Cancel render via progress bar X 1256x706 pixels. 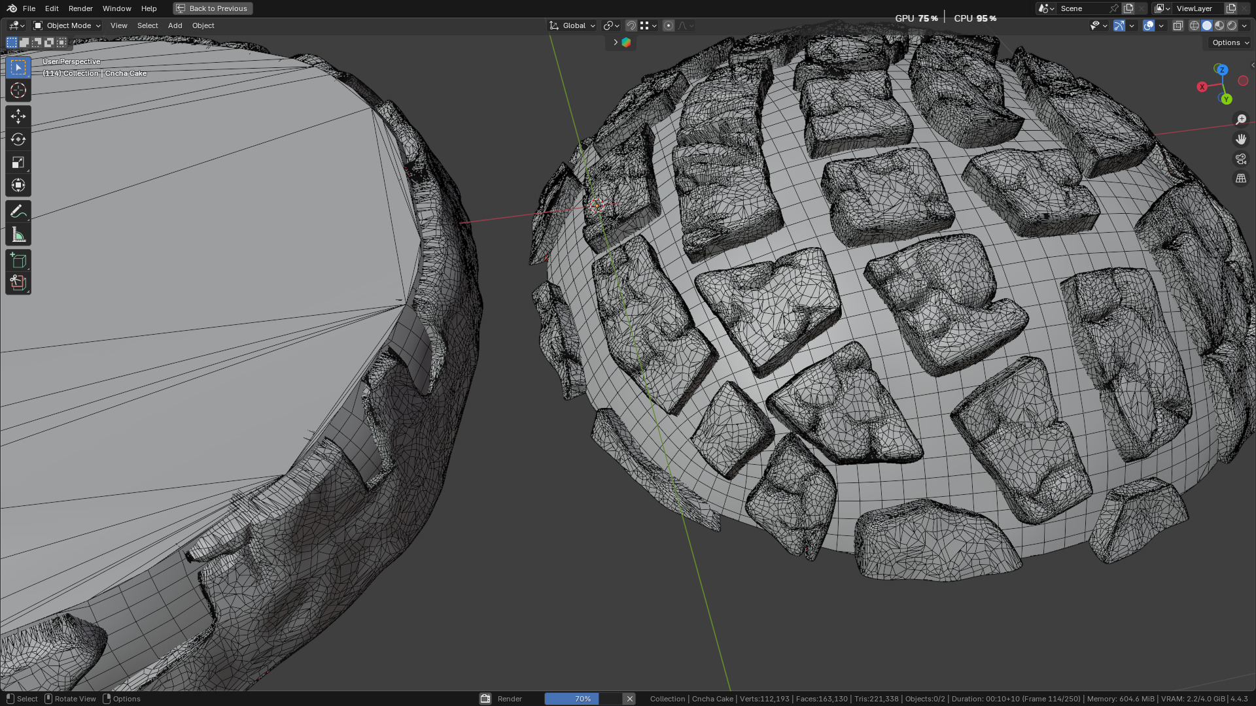629,699
